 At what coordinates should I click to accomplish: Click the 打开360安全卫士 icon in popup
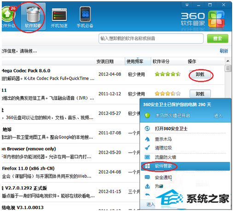pyautogui.click(x=147, y=128)
